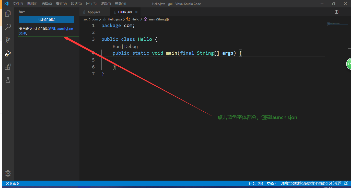Click the Debug code lens above main
Screen dimensions: 351x188
point(131,46)
